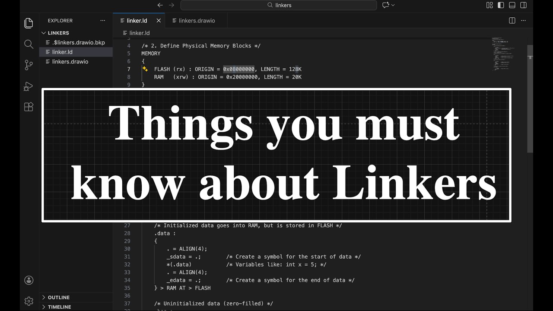
Task: Click MEMORY keyword on line 5
Action: (151, 54)
